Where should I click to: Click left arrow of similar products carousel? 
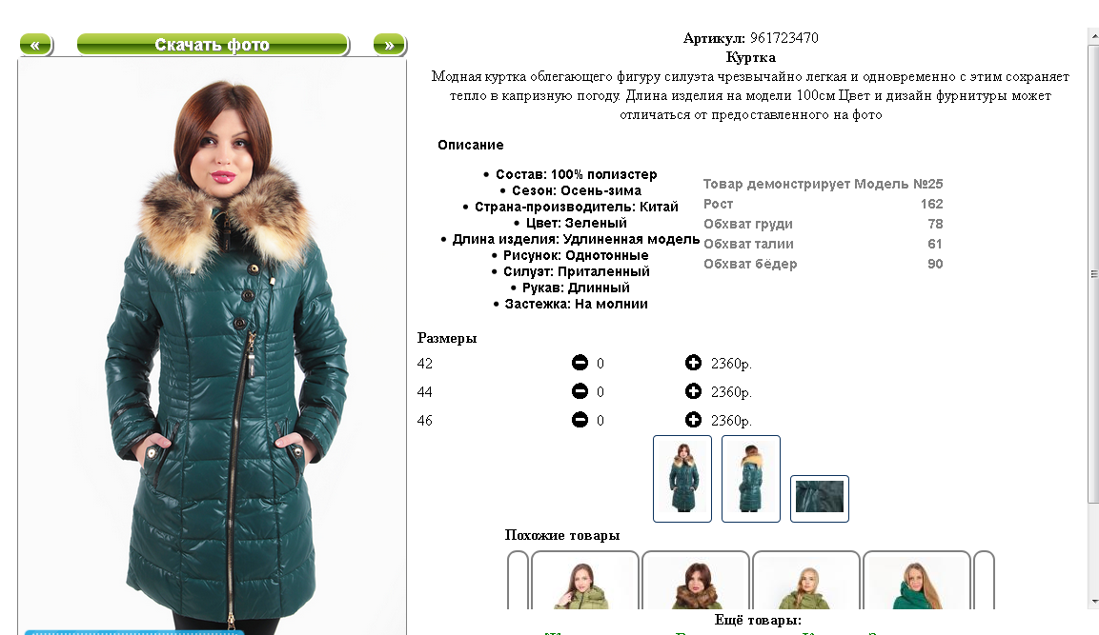tap(518, 581)
